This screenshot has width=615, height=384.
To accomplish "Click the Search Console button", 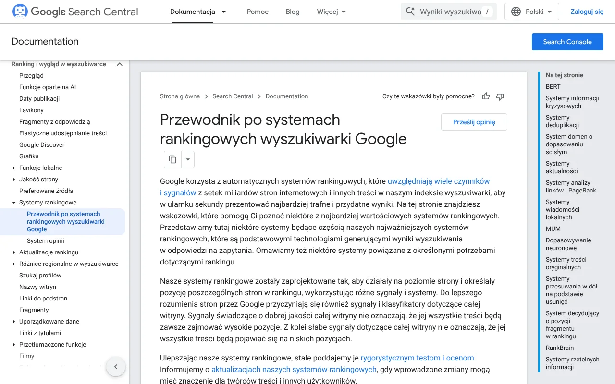I will 567,42.
